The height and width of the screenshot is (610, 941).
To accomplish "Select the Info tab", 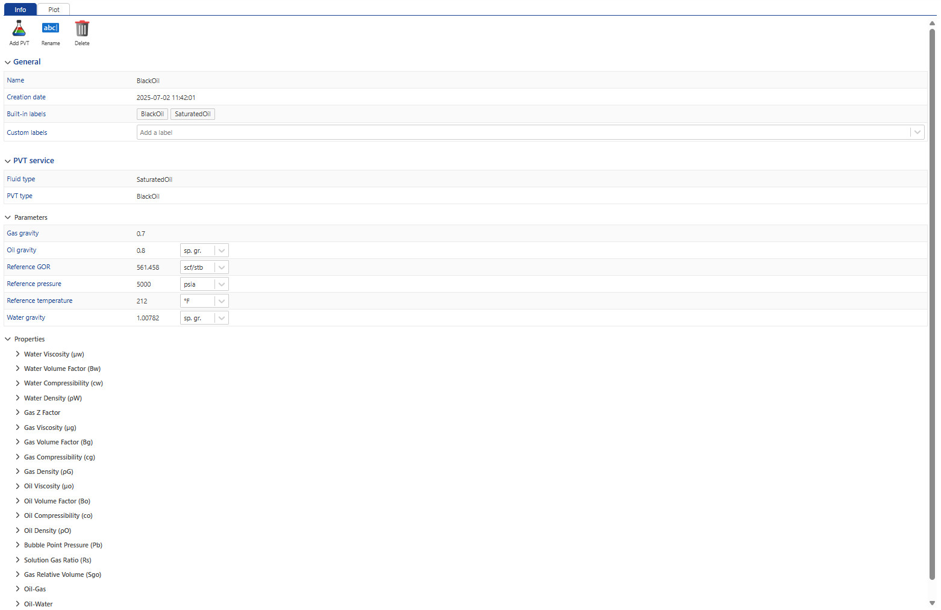I will [20, 10].
